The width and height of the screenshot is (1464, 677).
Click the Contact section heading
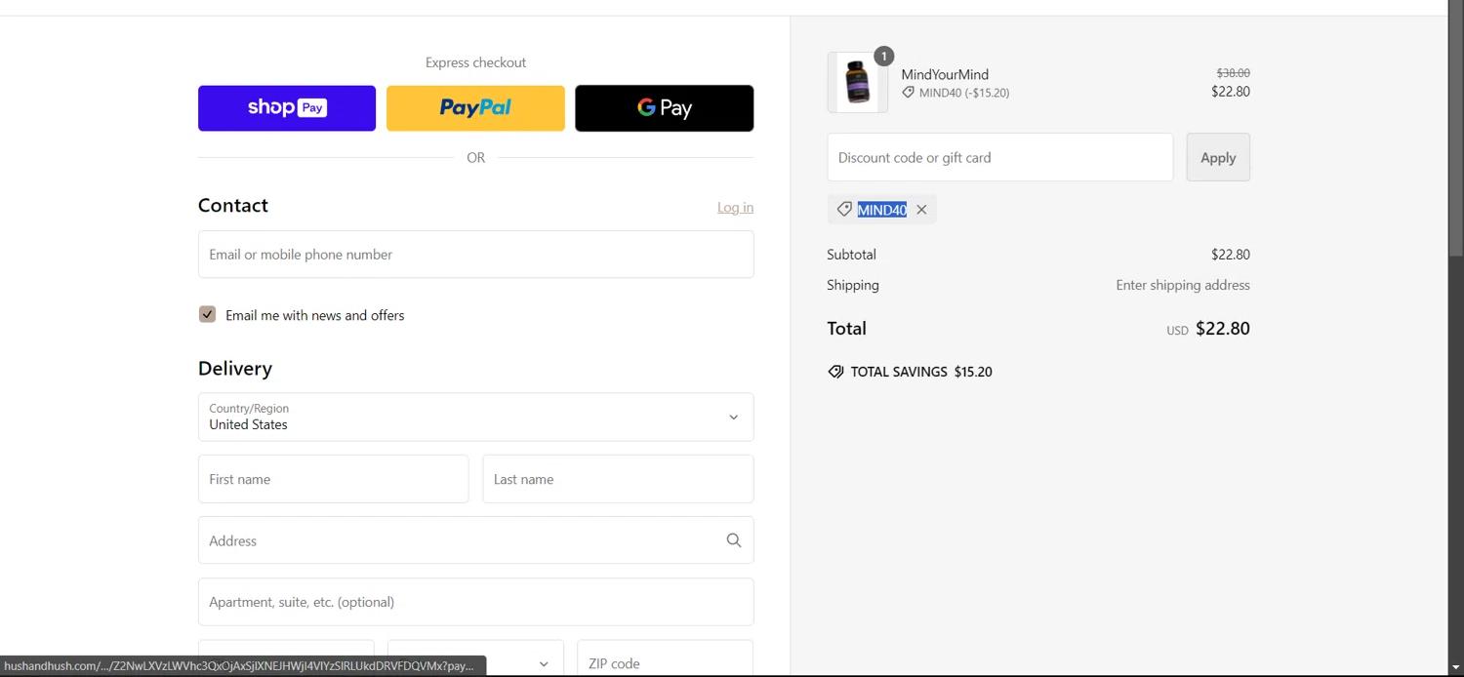click(x=233, y=206)
